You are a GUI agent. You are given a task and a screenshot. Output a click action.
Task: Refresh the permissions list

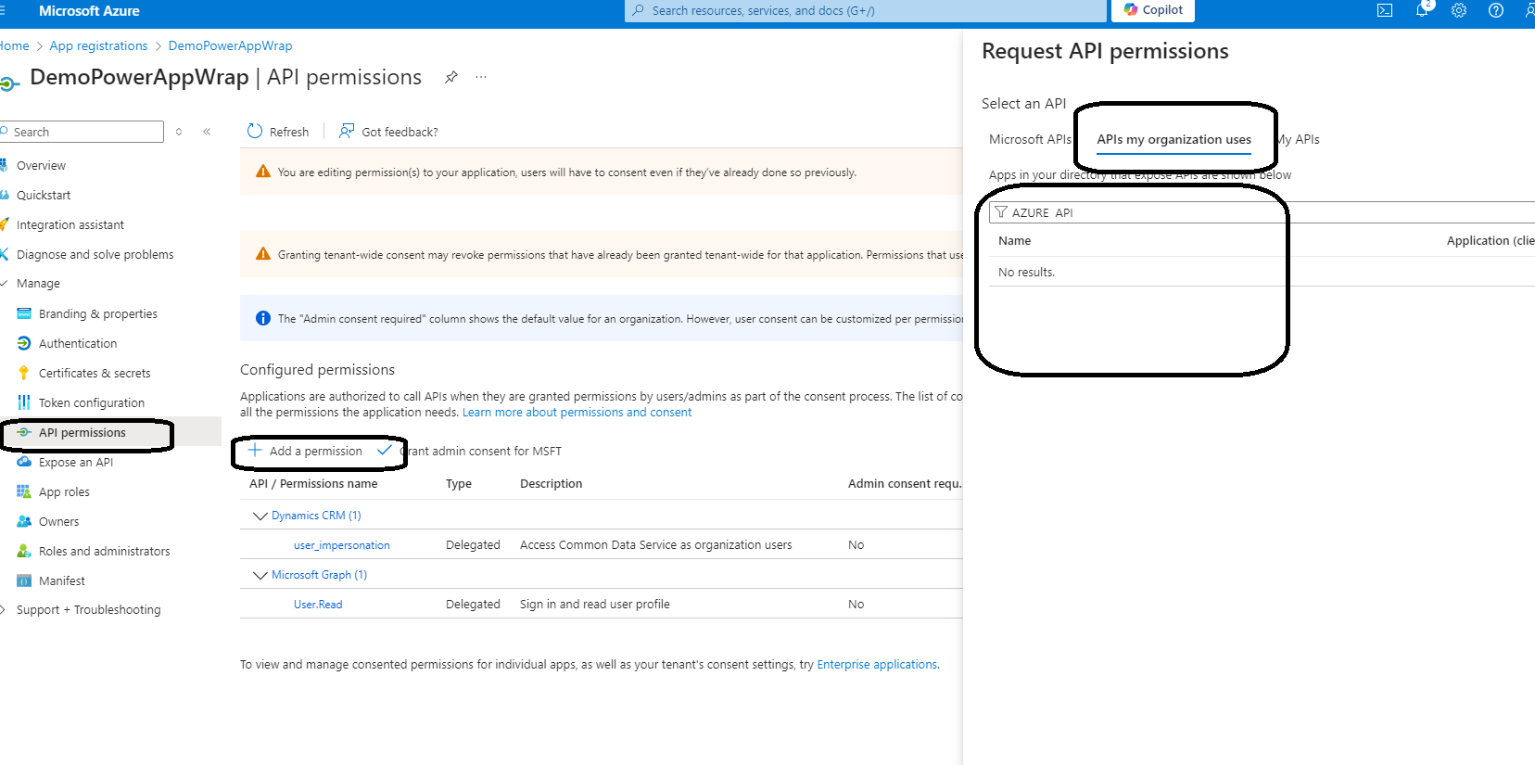click(x=278, y=132)
